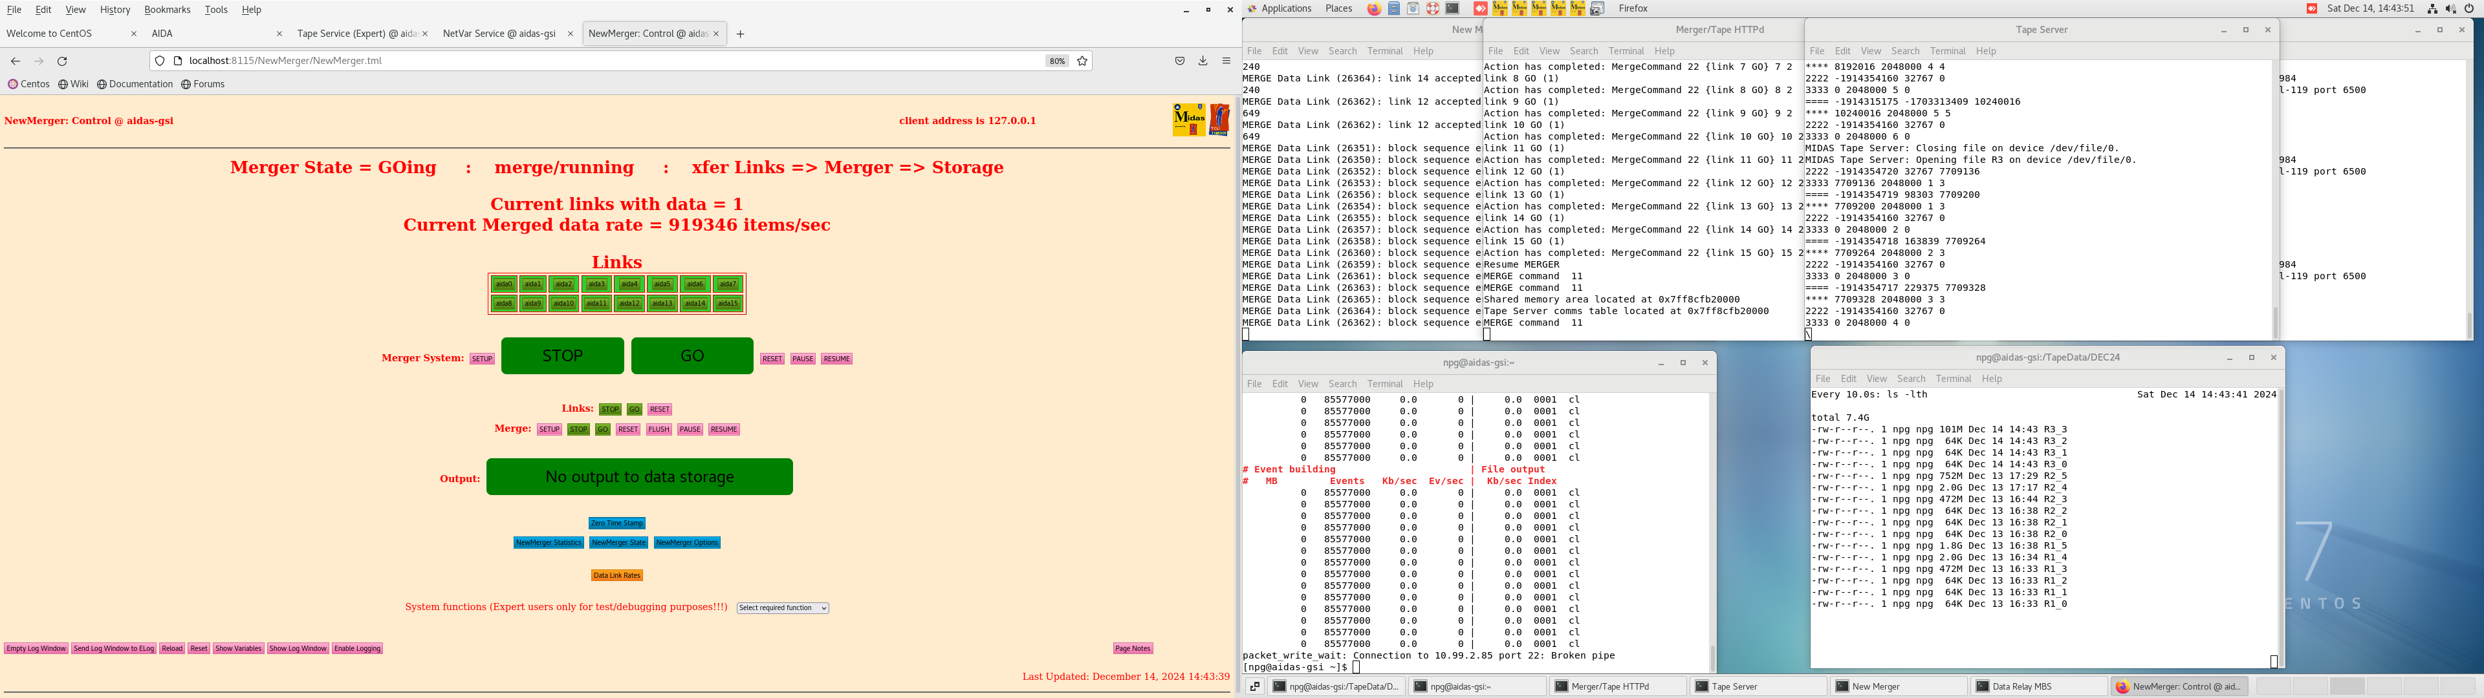
Task: Open the Firefox hamburger application menu
Action: coord(1226,61)
